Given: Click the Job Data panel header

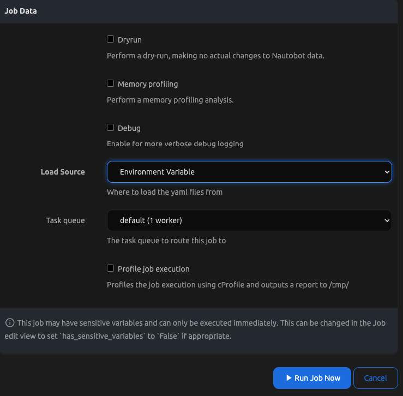Looking at the screenshot, I should tap(21, 11).
